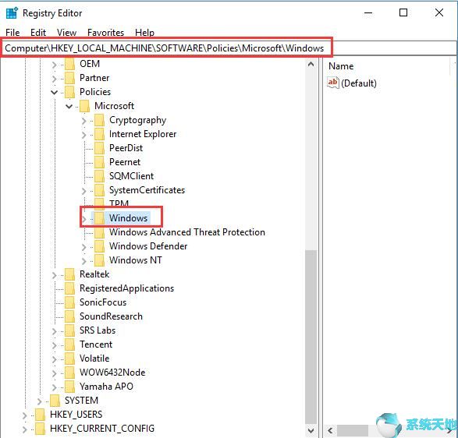Viewport: 458px width, 438px height.
Task: Click the SonicFocus folder icon
Action: pyautogui.click(x=69, y=302)
